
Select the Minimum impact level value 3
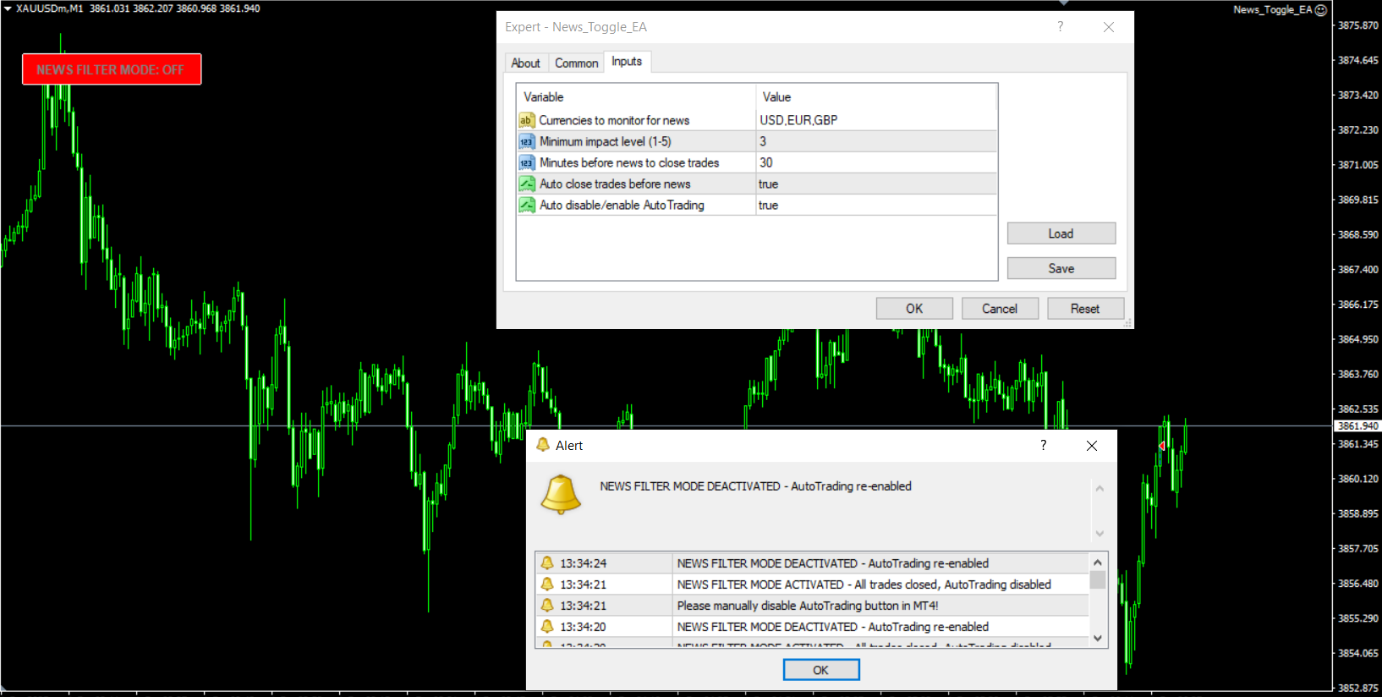(876, 141)
